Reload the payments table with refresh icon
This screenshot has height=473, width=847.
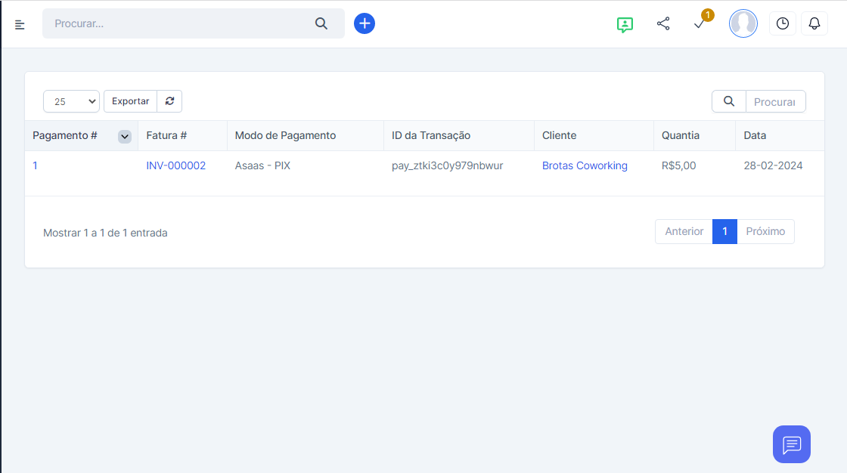169,101
